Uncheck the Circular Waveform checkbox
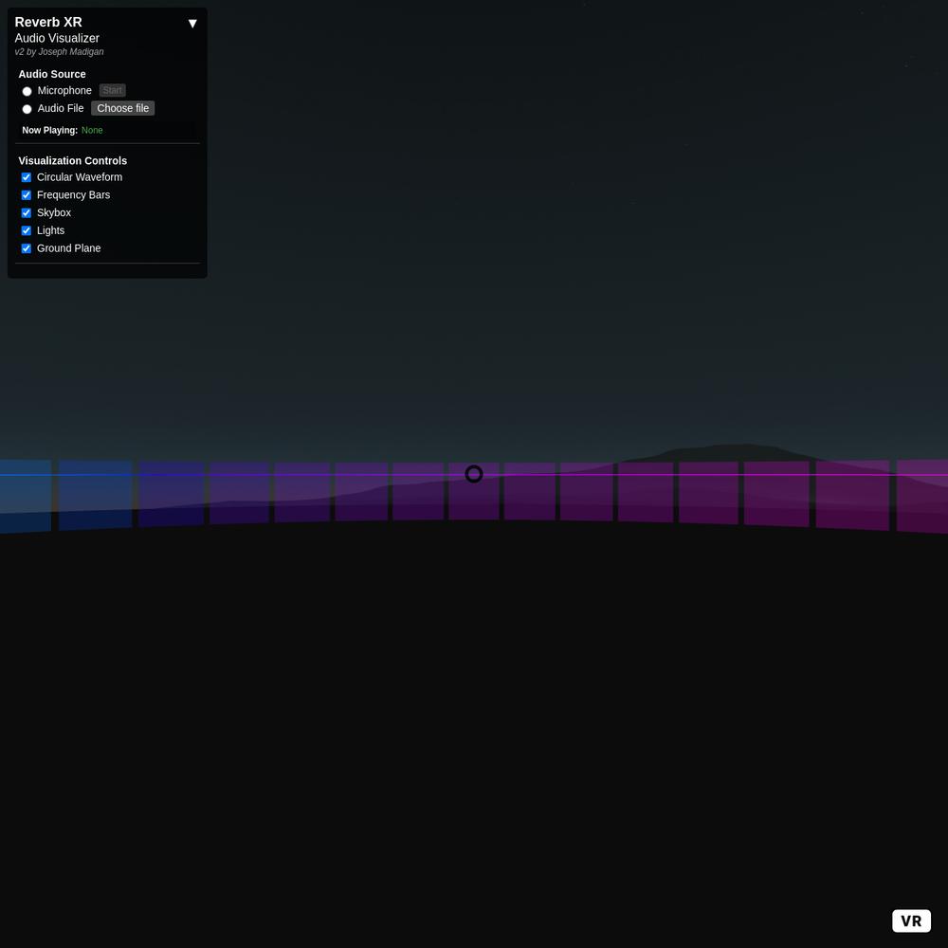 [26, 177]
